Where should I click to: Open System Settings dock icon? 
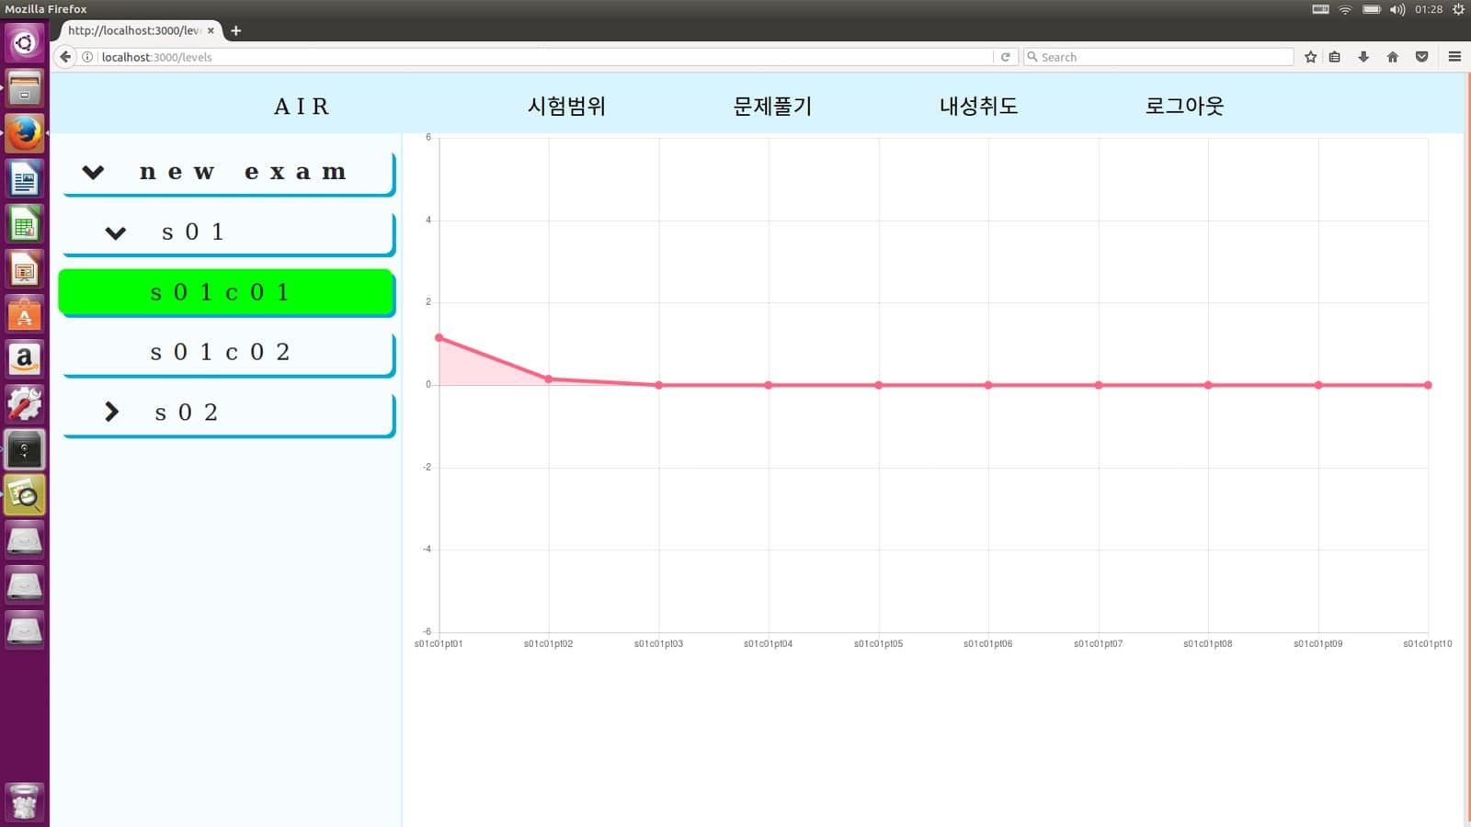(25, 404)
